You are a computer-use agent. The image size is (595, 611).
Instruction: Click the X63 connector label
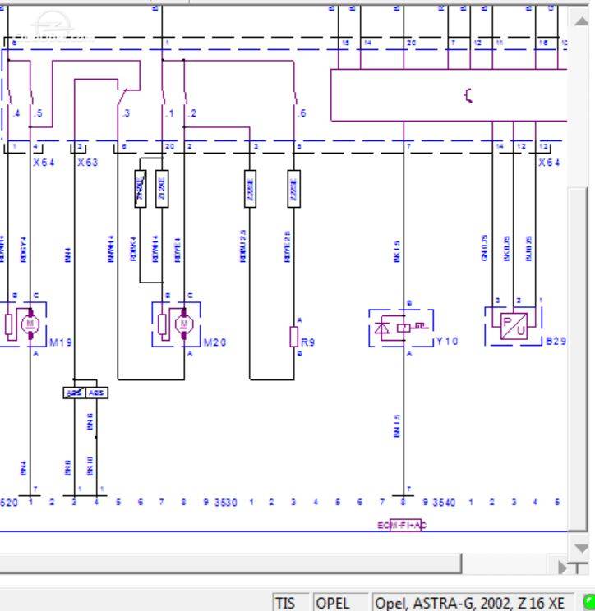point(88,163)
